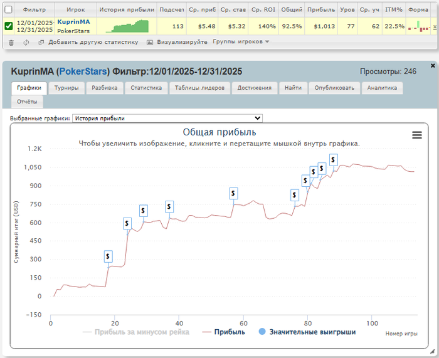This screenshot has width=439, height=358.
Task: Click the dollar marker near game 29
Action: (x=144, y=211)
